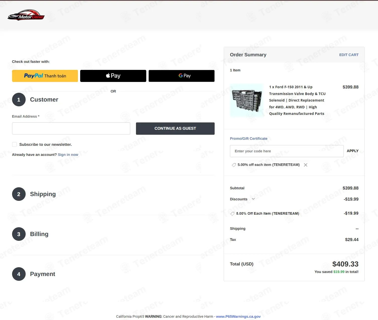This screenshot has width=378, height=320.
Task: Click the 'Email Address *' field label
Action: (x=26, y=116)
